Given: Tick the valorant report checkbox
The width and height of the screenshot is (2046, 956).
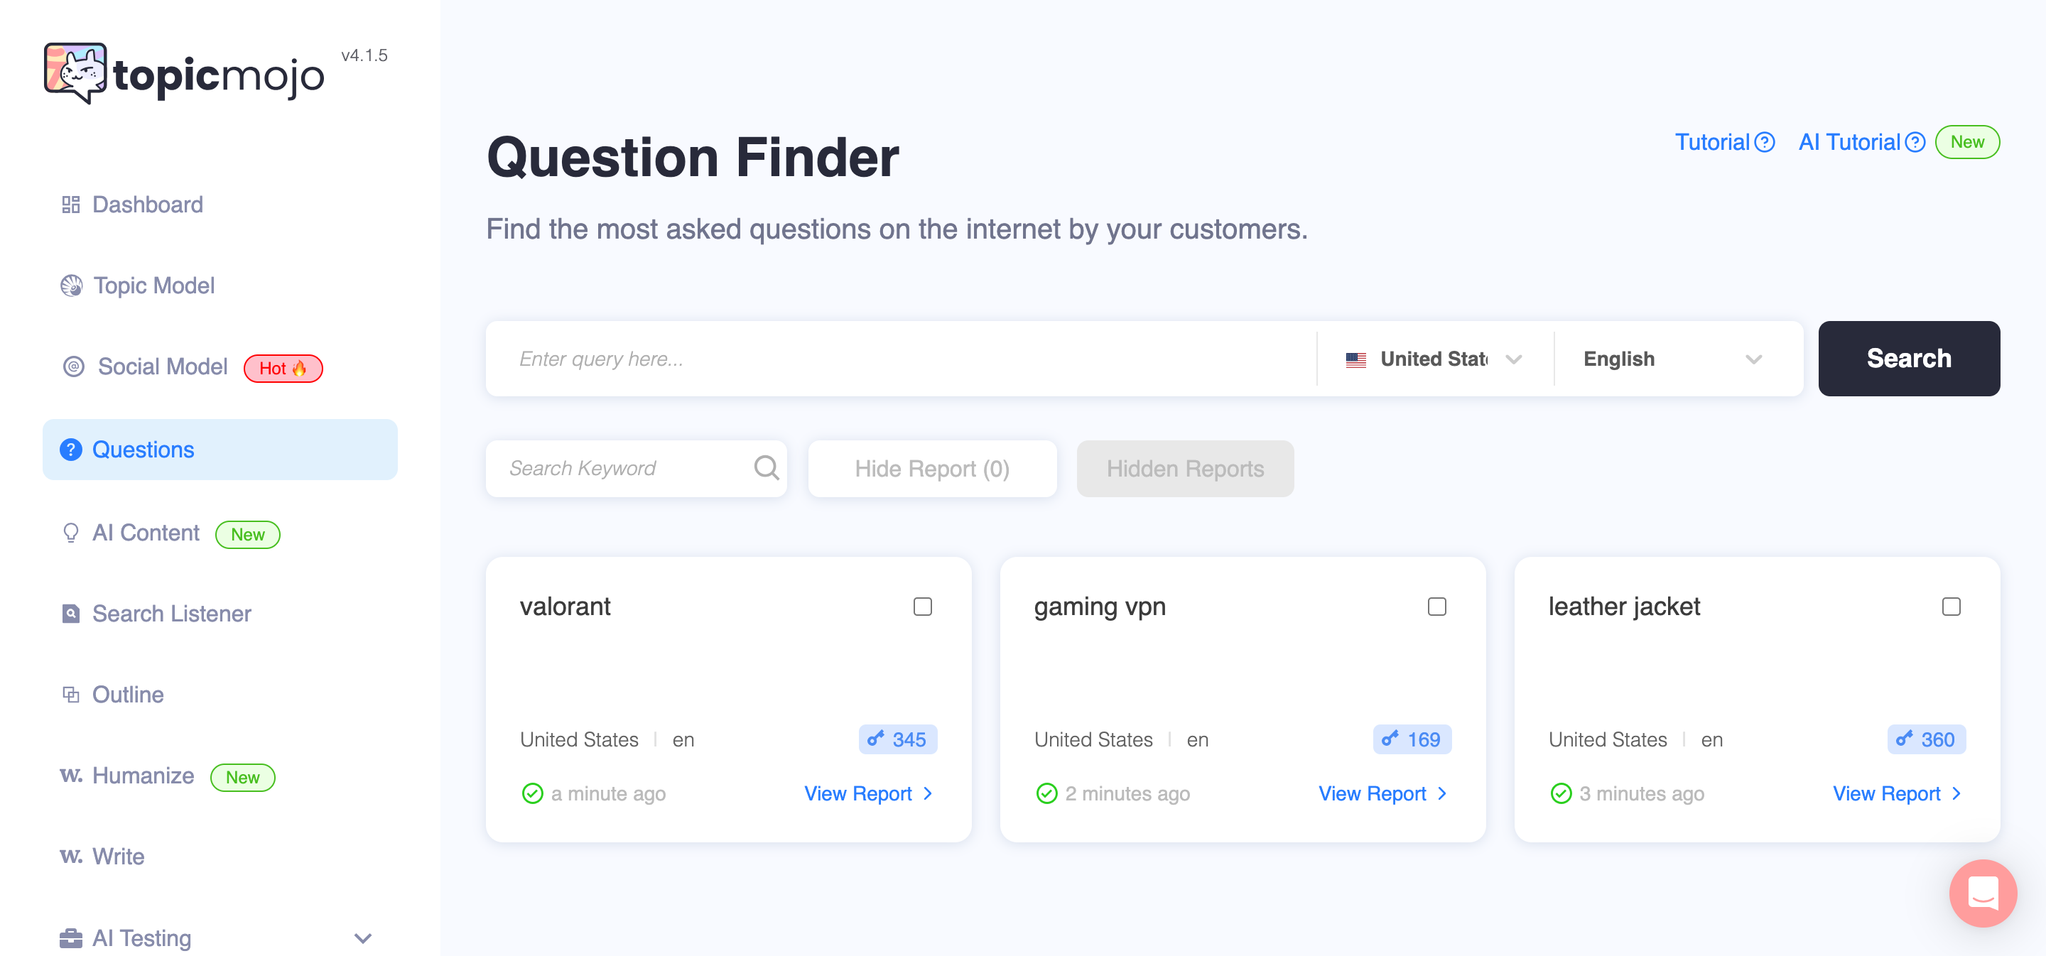Looking at the screenshot, I should pyautogui.click(x=922, y=607).
